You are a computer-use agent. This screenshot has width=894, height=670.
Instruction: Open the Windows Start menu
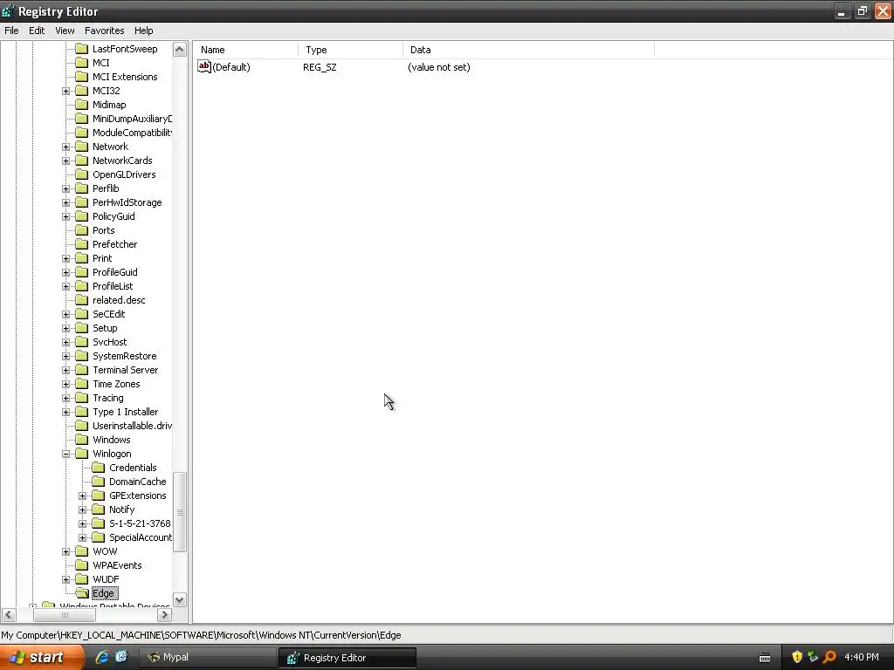(x=41, y=658)
